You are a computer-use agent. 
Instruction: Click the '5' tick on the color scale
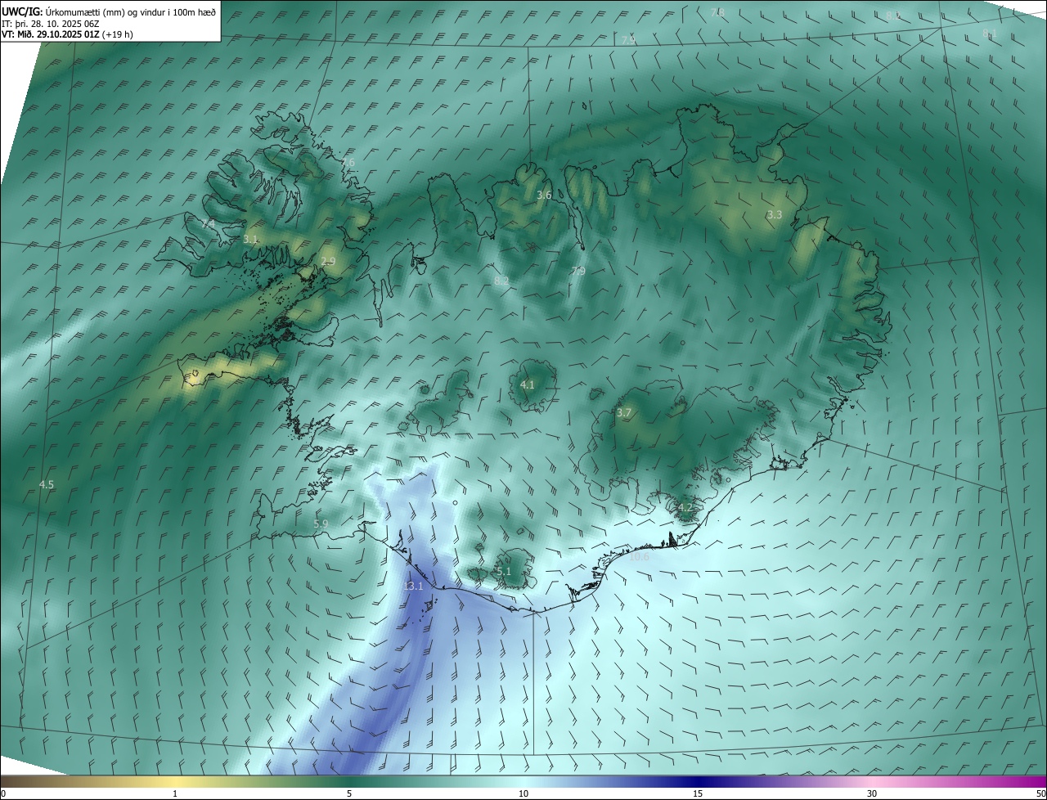point(349,794)
